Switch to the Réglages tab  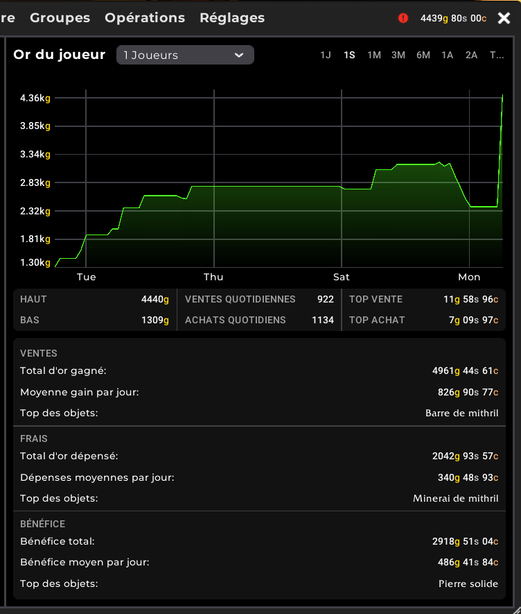(x=232, y=18)
